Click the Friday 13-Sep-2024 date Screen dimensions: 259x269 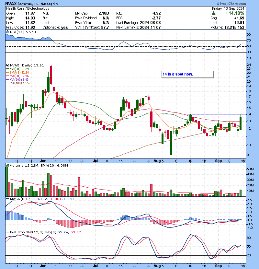[x=228, y=8]
